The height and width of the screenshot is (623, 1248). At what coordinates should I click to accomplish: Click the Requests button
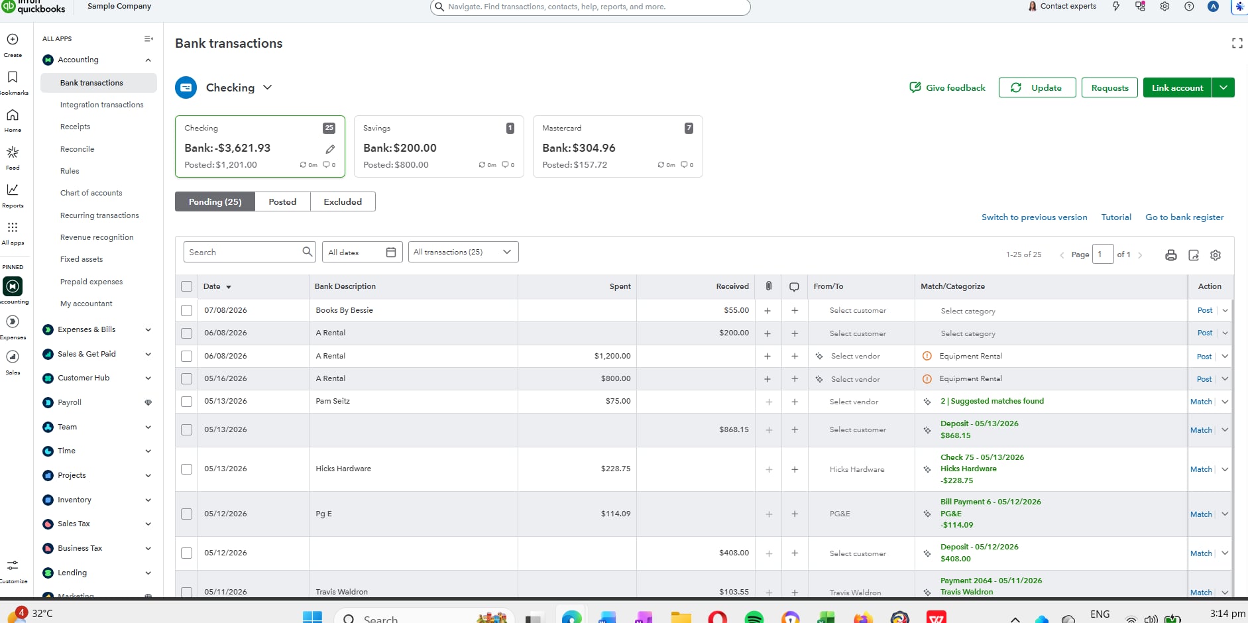tap(1109, 87)
